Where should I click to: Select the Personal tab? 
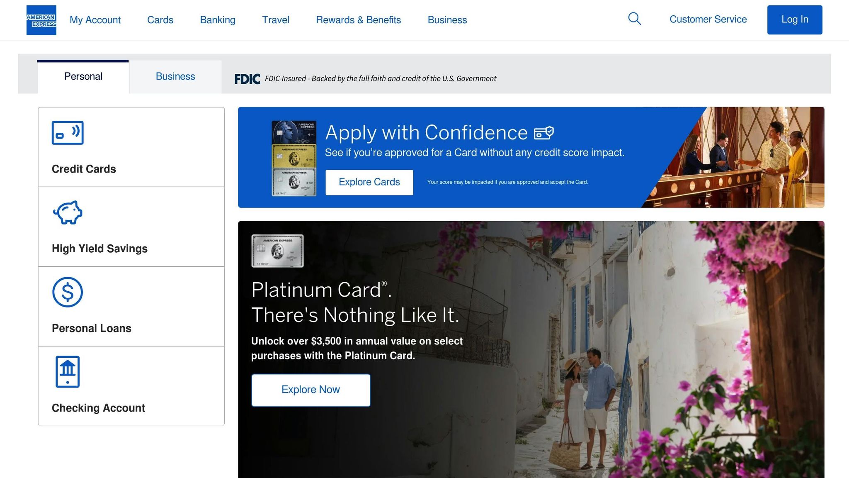tap(83, 77)
